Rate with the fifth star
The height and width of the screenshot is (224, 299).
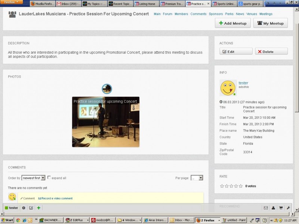pyautogui.click(x=241, y=186)
